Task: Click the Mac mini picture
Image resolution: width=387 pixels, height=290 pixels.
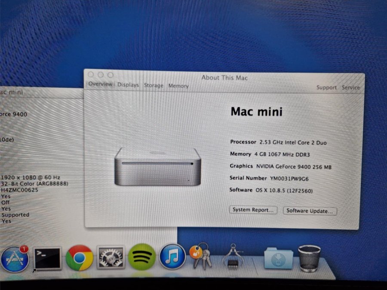Action: tap(157, 167)
